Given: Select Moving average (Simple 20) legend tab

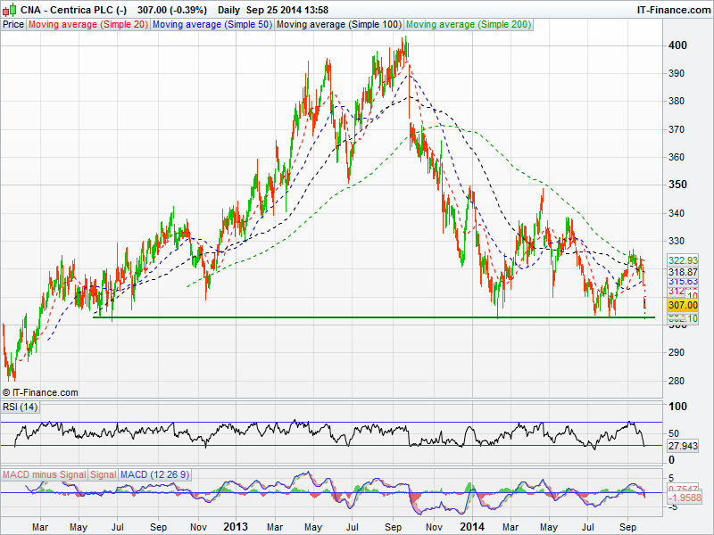Looking at the screenshot, I should coord(88,24).
